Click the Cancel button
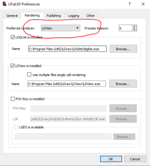 135,159
